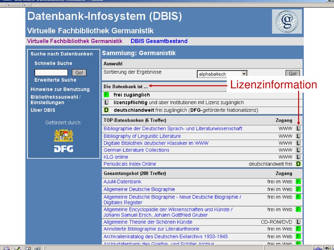Open the Virtuelle Fachbibliothek Germanistik nav link
Screen dimensions: 334x250
point(75,41)
